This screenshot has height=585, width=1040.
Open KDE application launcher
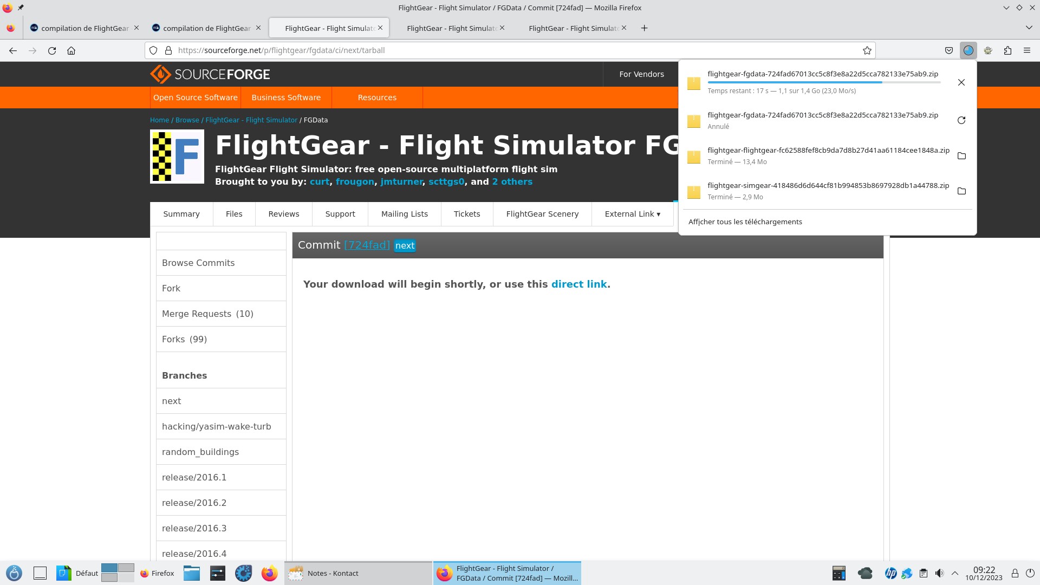click(14, 573)
